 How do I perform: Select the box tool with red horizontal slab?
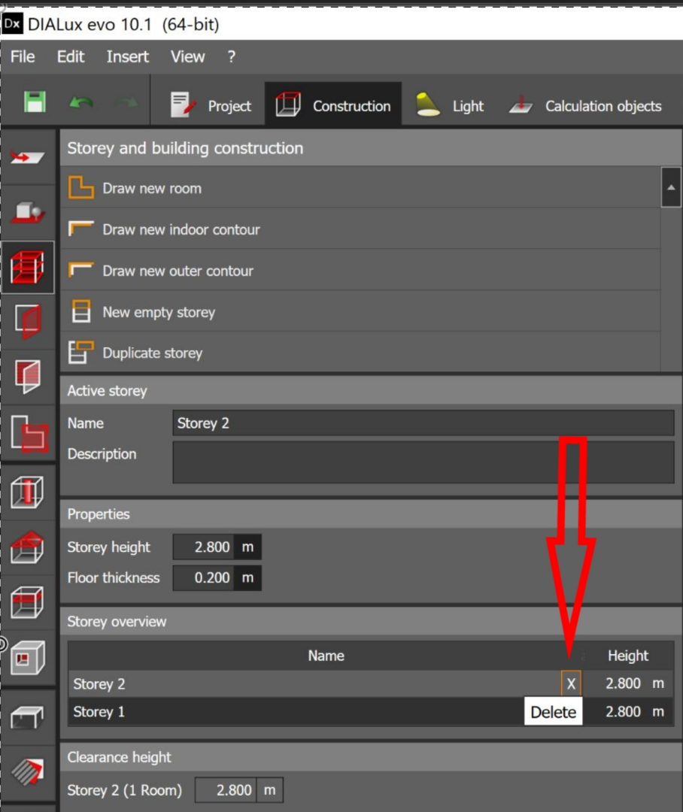pyautogui.click(x=28, y=602)
